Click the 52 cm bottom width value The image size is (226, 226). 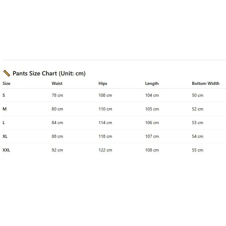197,109
